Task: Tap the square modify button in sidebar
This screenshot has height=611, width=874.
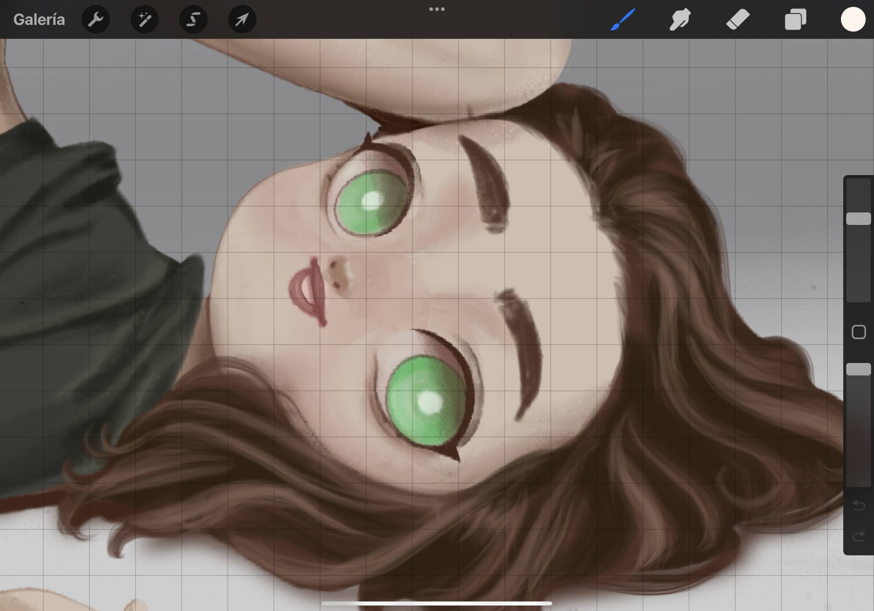Action: [858, 332]
